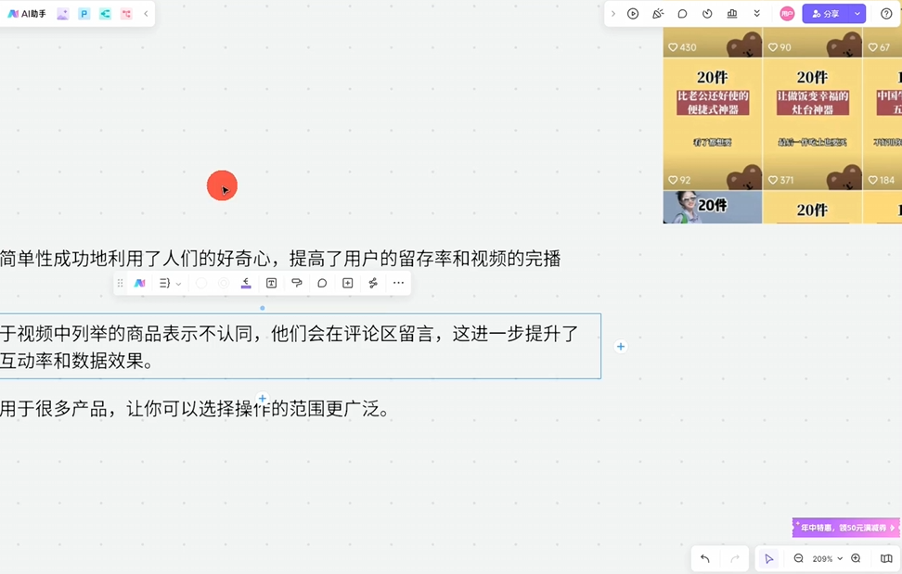902x574 pixels.
Task: Open the more options ellipsis menu
Action: pos(398,284)
